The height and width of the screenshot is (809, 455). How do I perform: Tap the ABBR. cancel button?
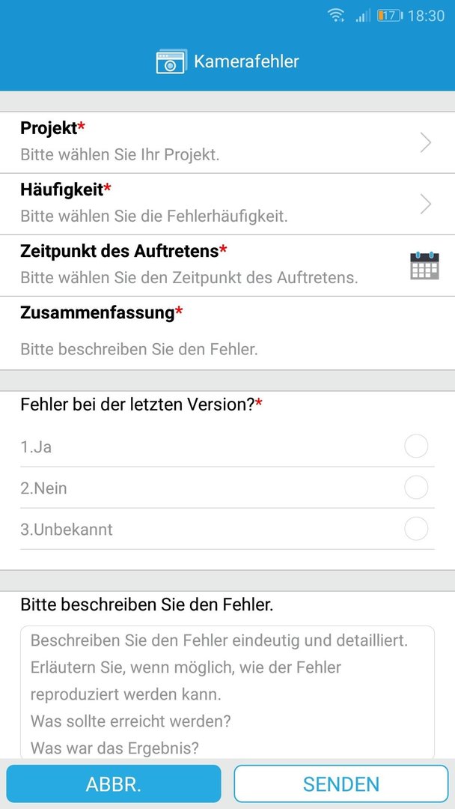[114, 784]
